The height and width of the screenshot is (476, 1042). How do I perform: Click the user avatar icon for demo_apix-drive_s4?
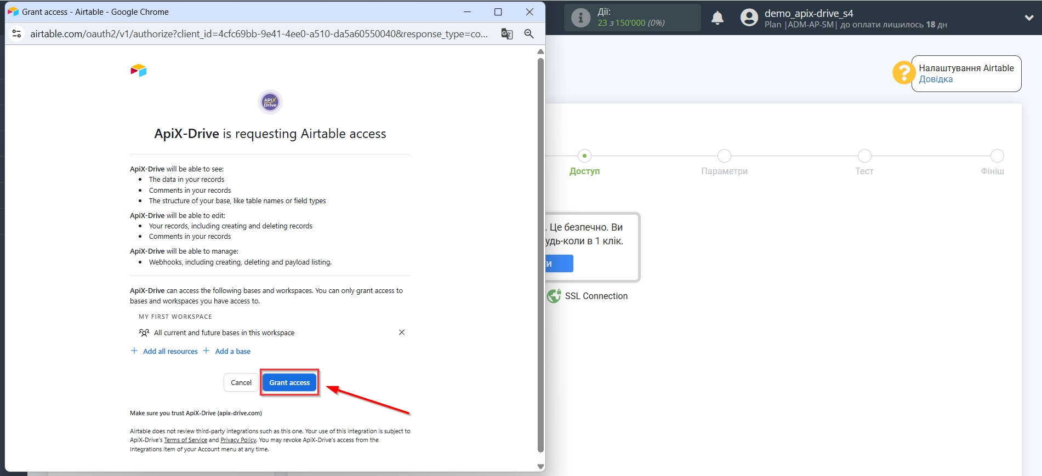(749, 18)
